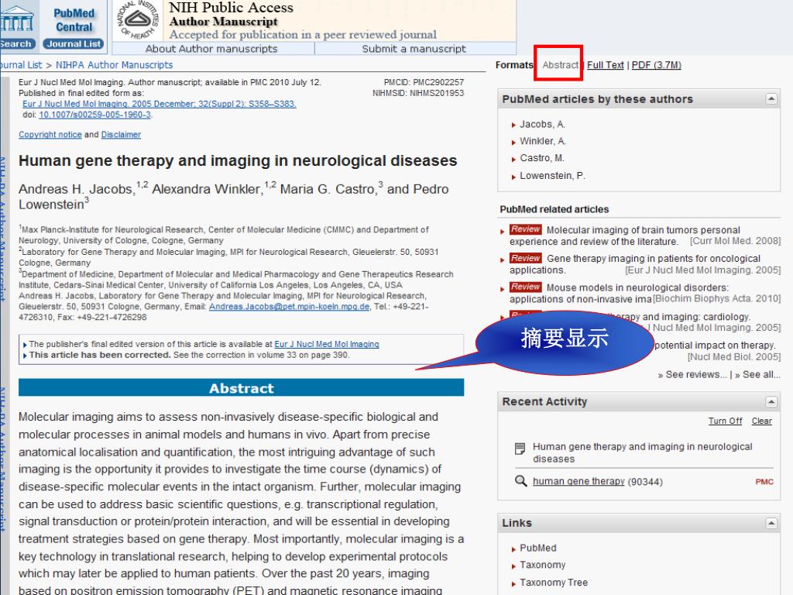Open the About Author manuscripts tab

[x=211, y=49]
